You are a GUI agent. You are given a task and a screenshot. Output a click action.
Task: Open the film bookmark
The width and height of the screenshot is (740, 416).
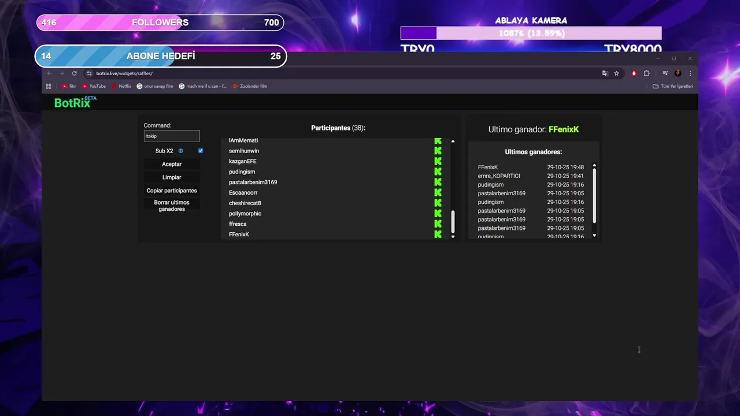(x=69, y=86)
